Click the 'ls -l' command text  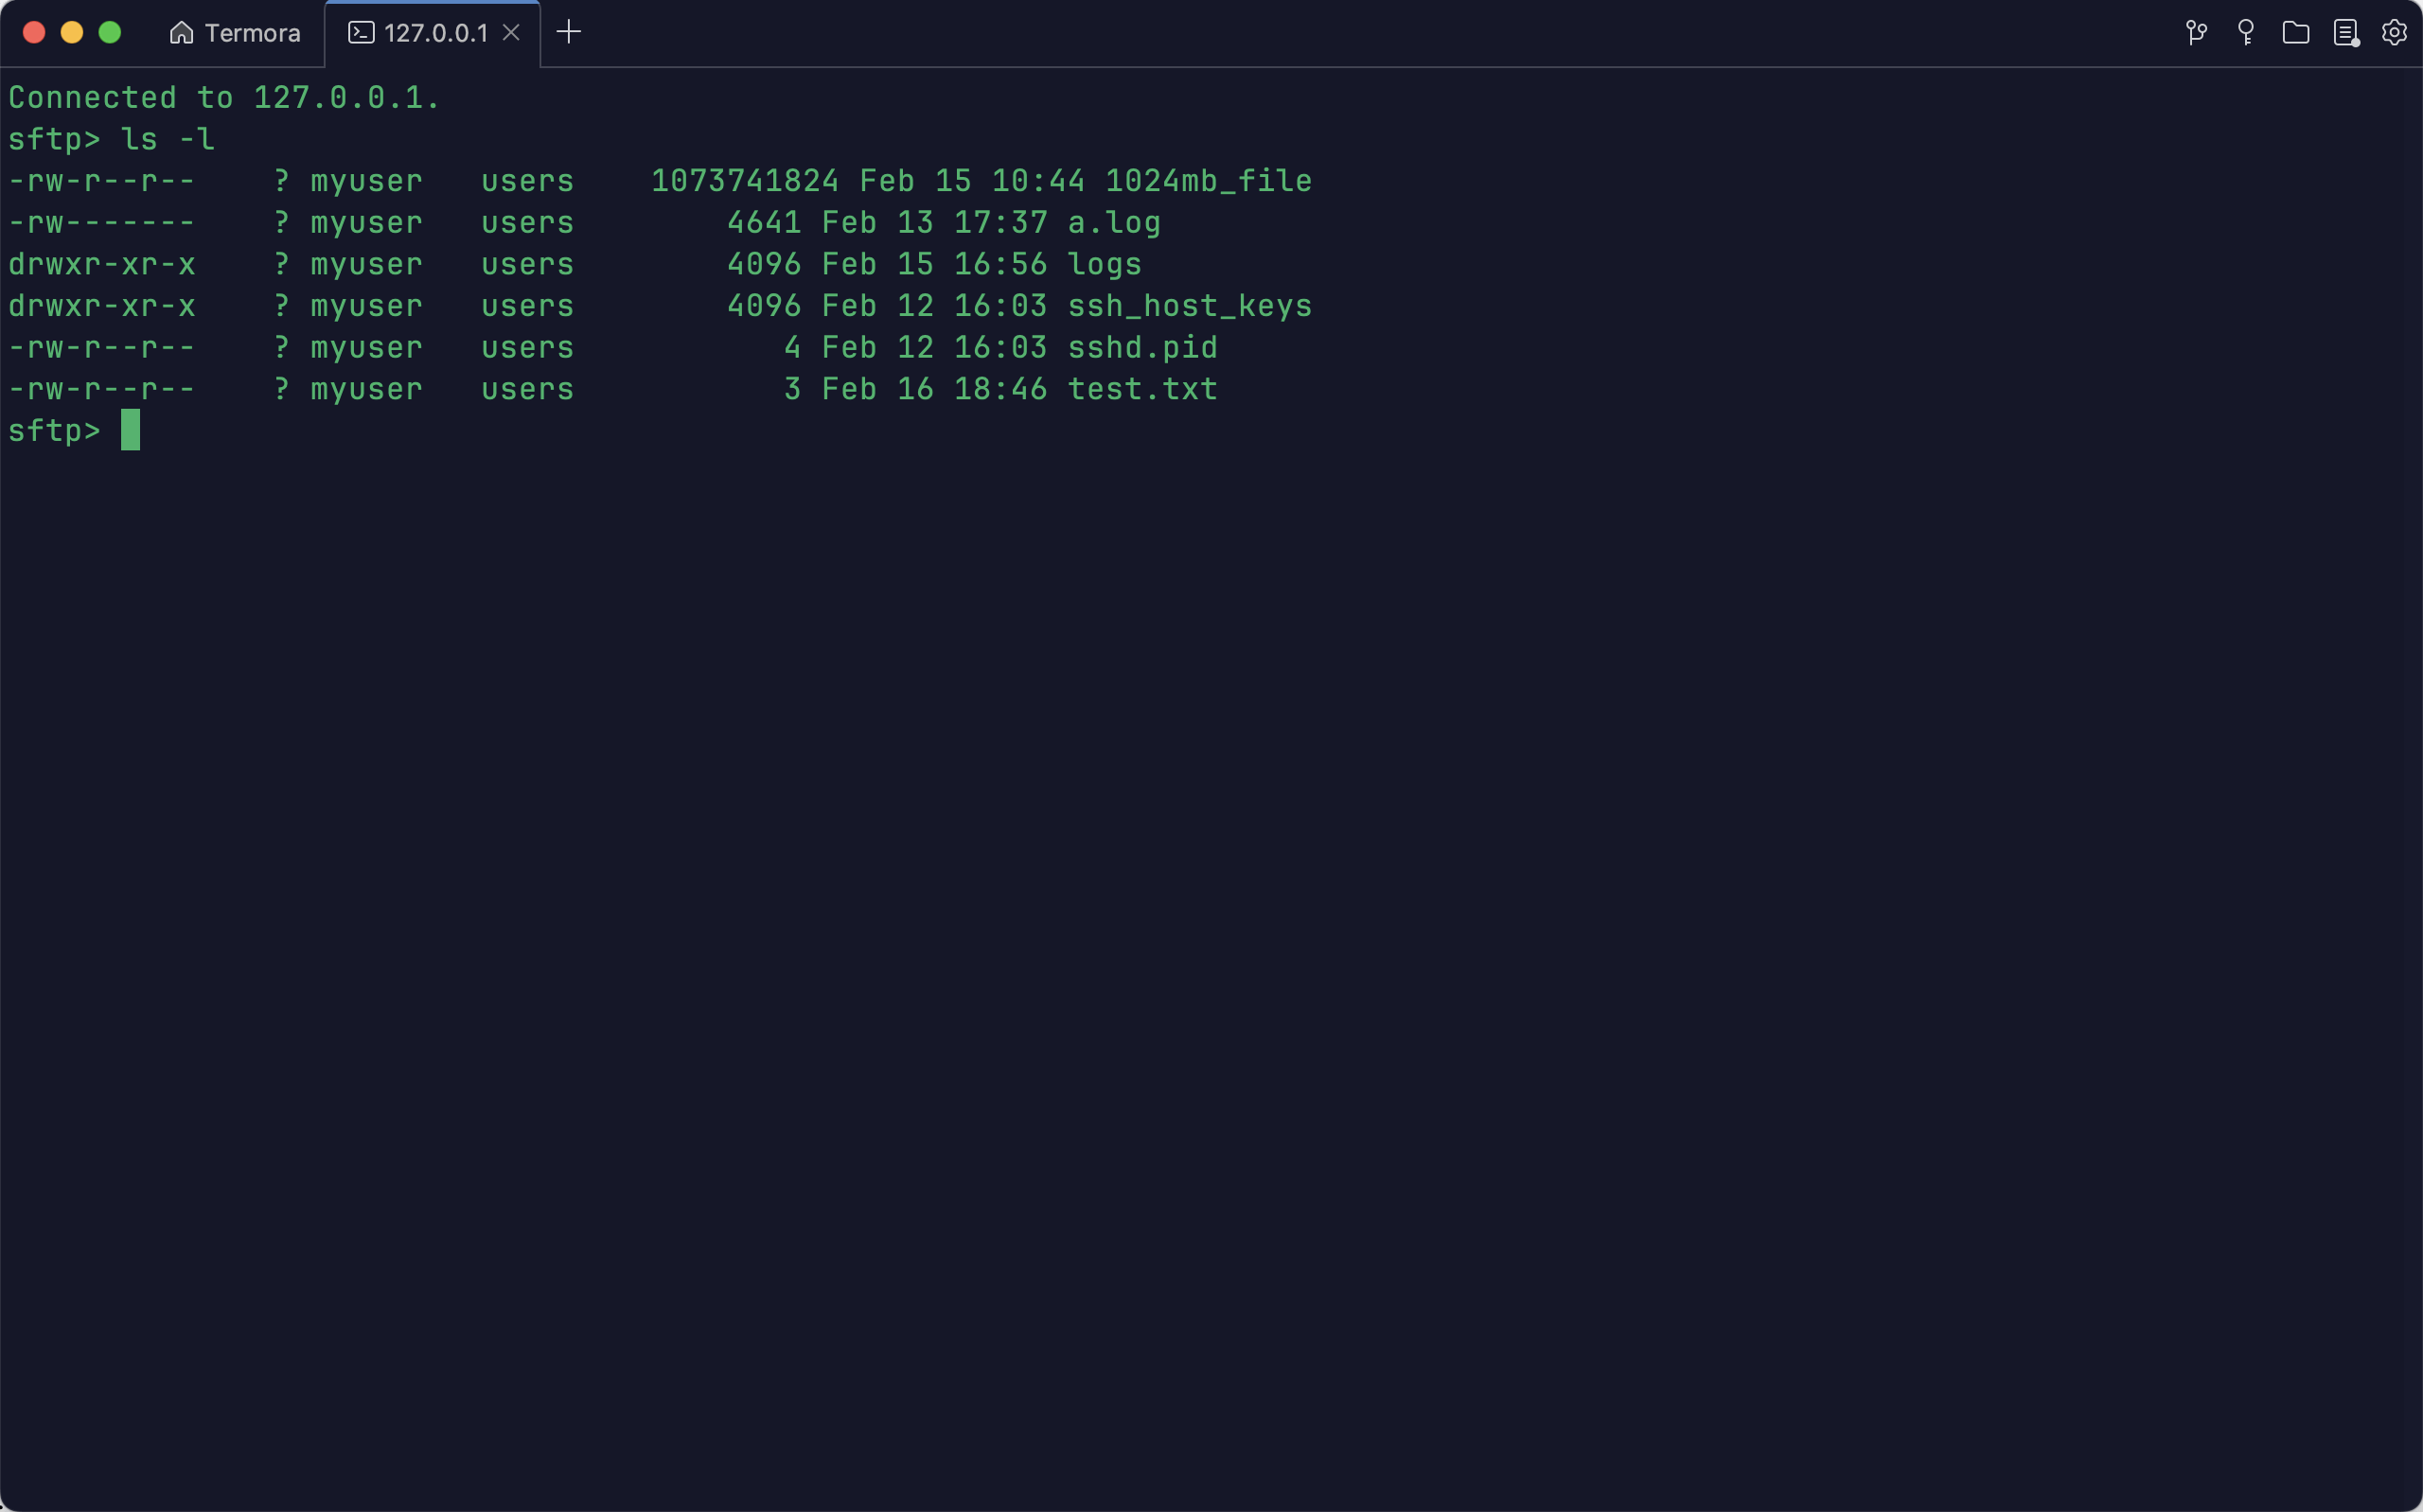click(x=167, y=140)
